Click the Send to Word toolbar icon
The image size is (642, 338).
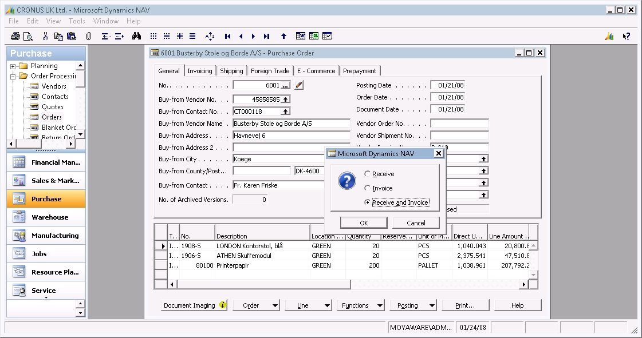pyautogui.click(x=301, y=36)
